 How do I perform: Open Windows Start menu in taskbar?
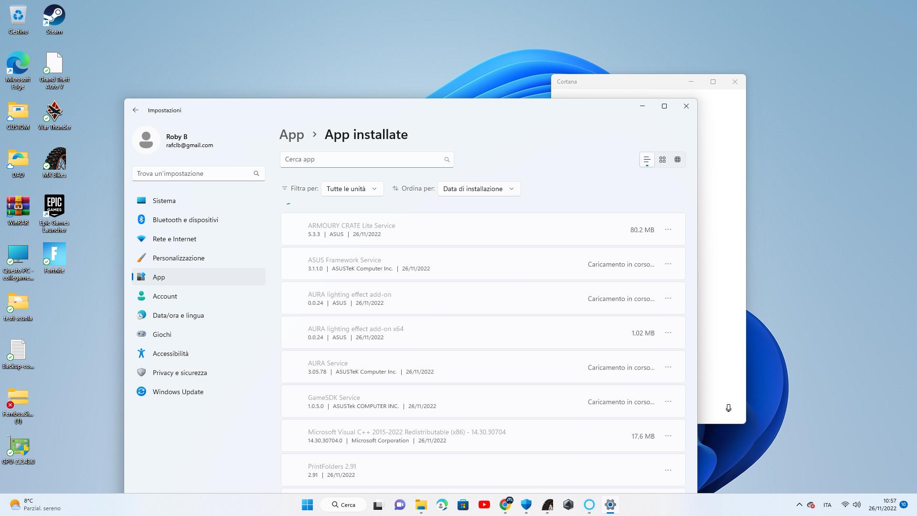coord(307,505)
